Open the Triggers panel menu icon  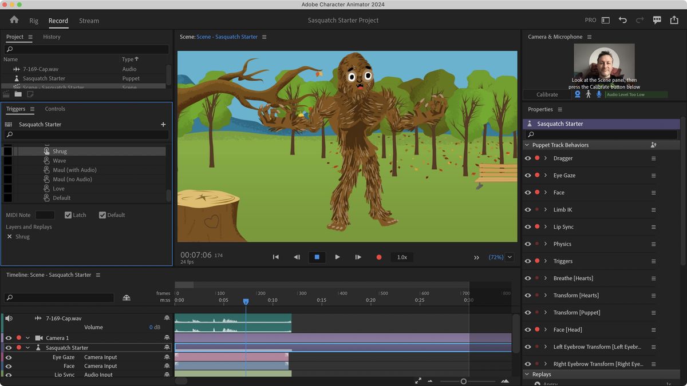33,109
